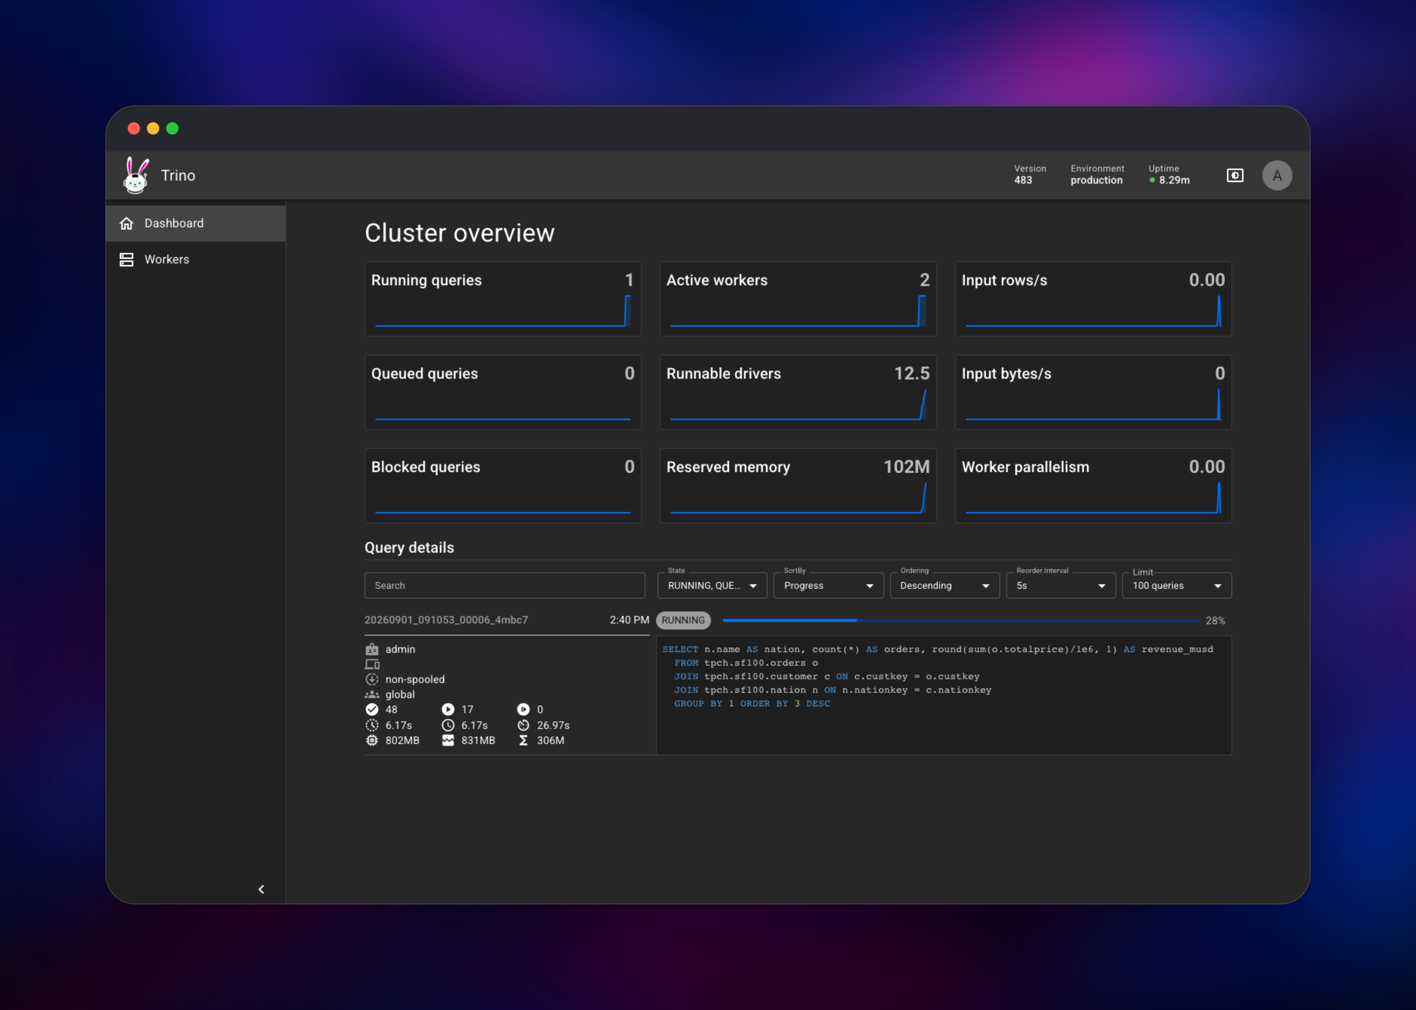Click the Uptime 8.29m indicator
The image size is (1416, 1010).
(x=1169, y=175)
